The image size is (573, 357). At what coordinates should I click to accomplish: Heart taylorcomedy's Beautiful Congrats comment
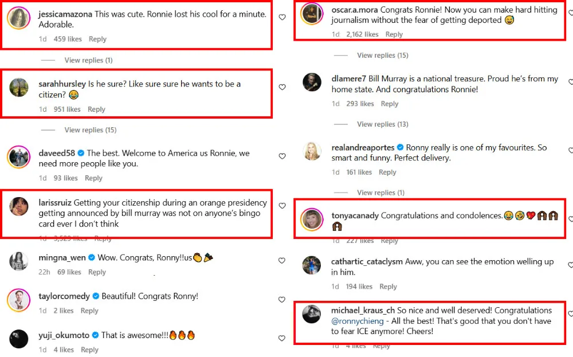[282, 300]
